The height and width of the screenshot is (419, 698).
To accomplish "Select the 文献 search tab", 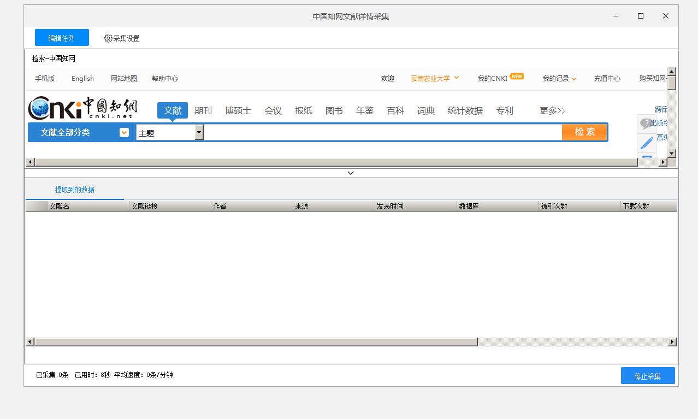I will [173, 110].
